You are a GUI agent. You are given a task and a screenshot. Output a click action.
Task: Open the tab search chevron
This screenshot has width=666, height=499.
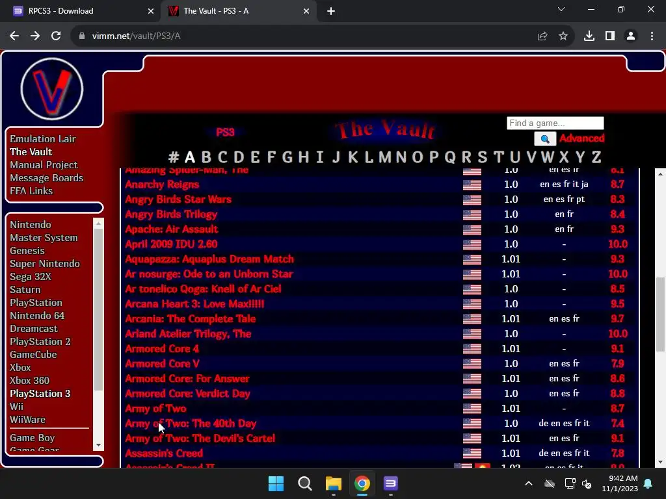click(x=561, y=9)
